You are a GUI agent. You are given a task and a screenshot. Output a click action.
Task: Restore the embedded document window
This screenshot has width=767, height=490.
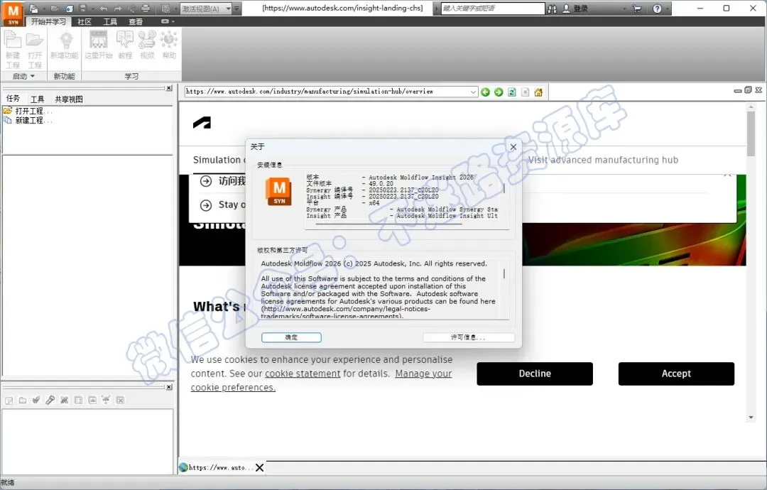[747, 90]
